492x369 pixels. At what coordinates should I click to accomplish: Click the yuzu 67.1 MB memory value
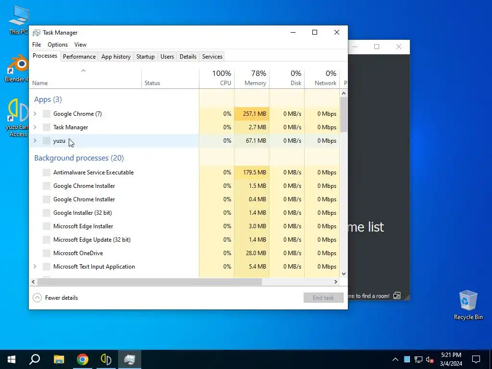tap(256, 141)
